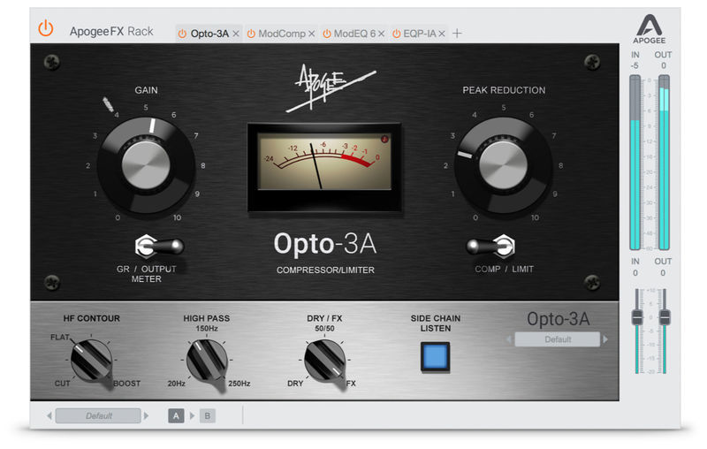Image resolution: width=707 pixels, height=449 pixels.
Task: Enable the Side Chain Listen button
Action: [435, 356]
